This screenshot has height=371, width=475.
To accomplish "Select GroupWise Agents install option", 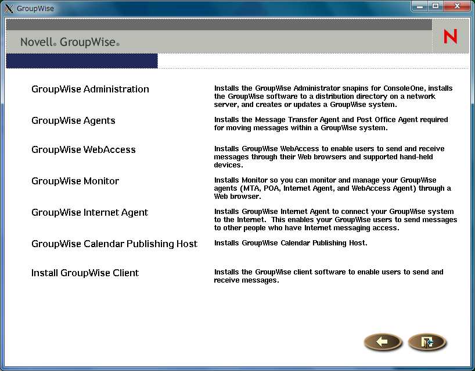I will [x=73, y=121].
